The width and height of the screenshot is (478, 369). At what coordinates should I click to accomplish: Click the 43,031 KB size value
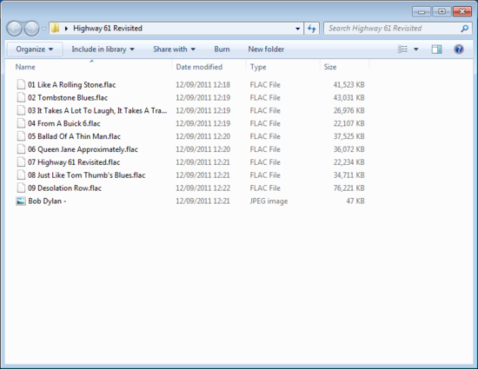[x=349, y=98]
